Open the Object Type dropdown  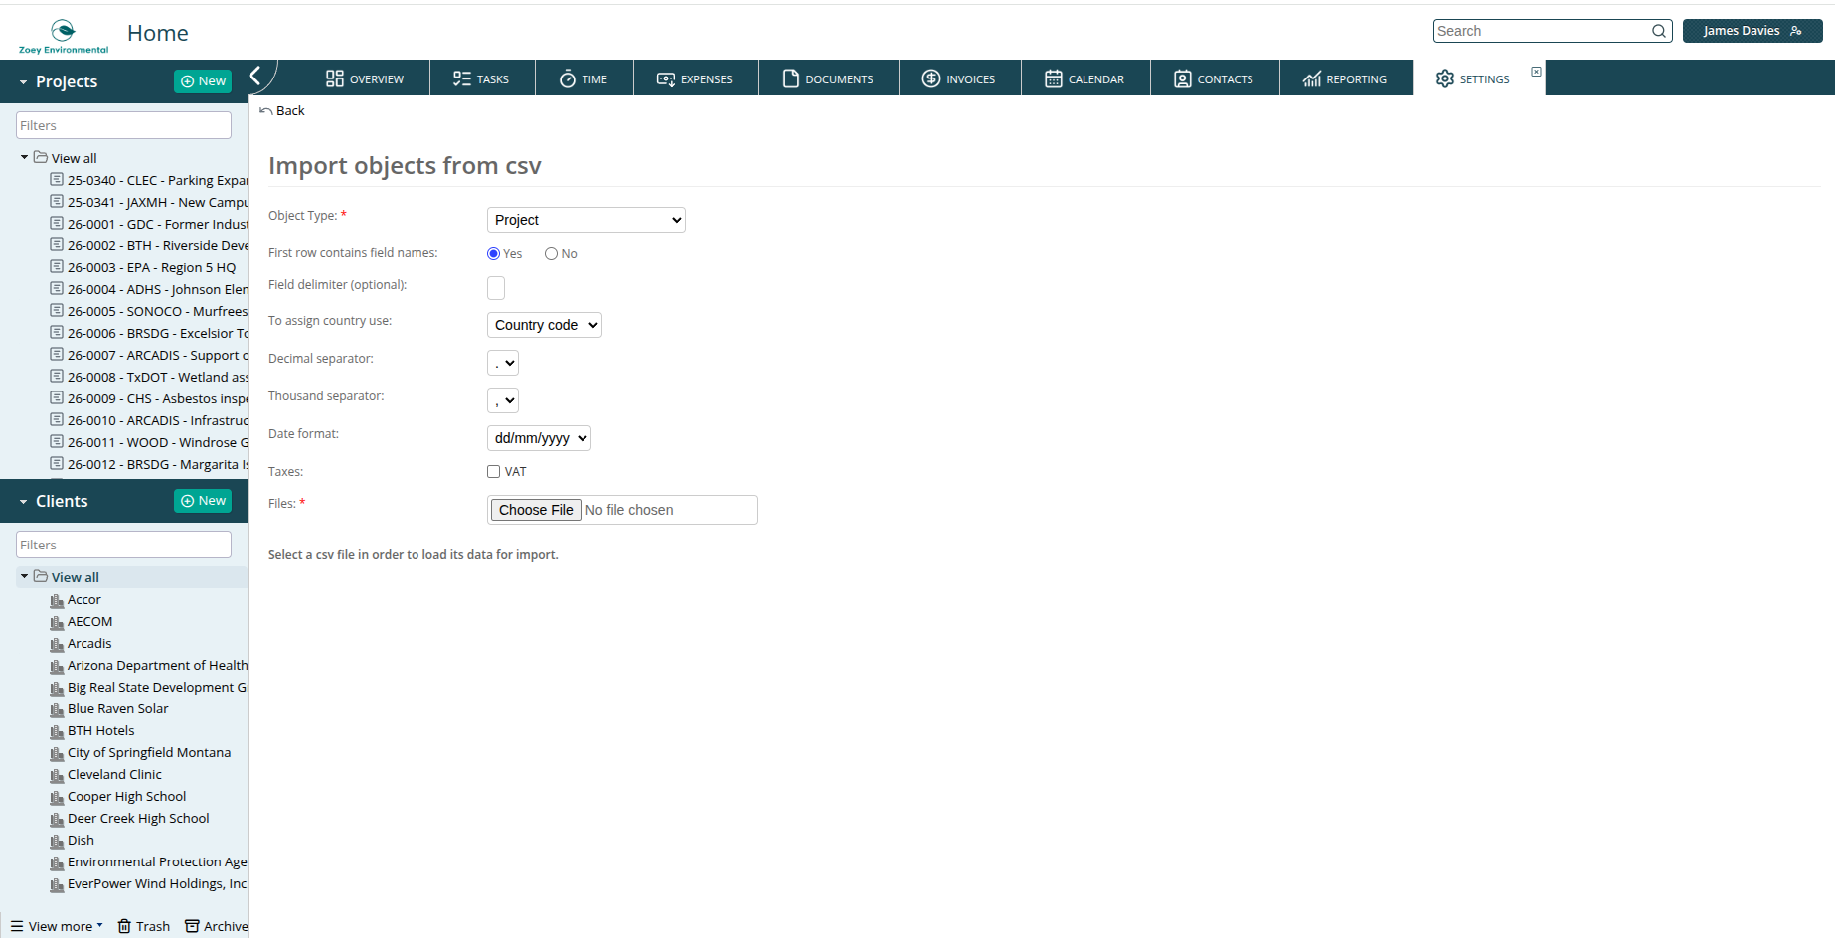click(x=586, y=220)
